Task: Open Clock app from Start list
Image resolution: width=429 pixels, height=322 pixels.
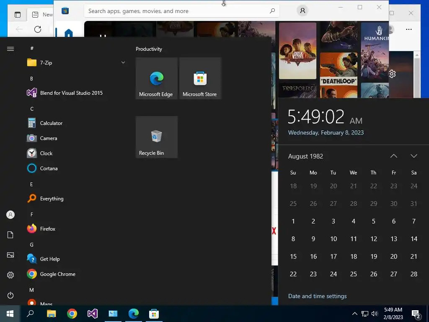Action: point(76,153)
